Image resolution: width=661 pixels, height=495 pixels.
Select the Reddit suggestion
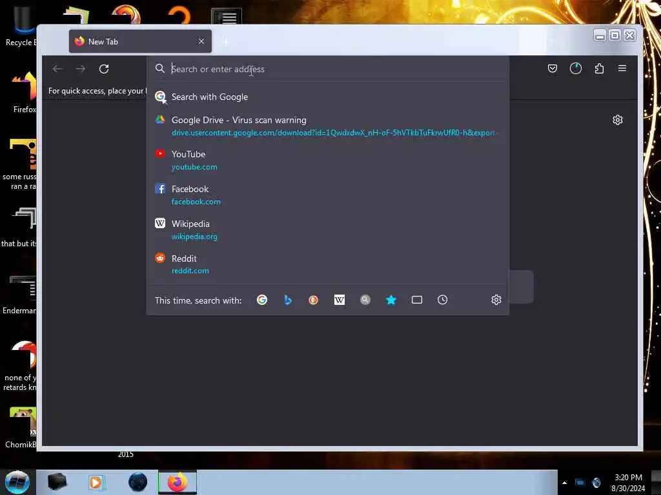(328, 264)
